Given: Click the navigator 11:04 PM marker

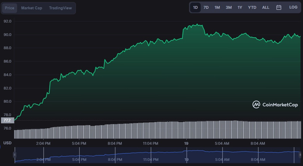Looking at the screenshot, I should 151,160.
